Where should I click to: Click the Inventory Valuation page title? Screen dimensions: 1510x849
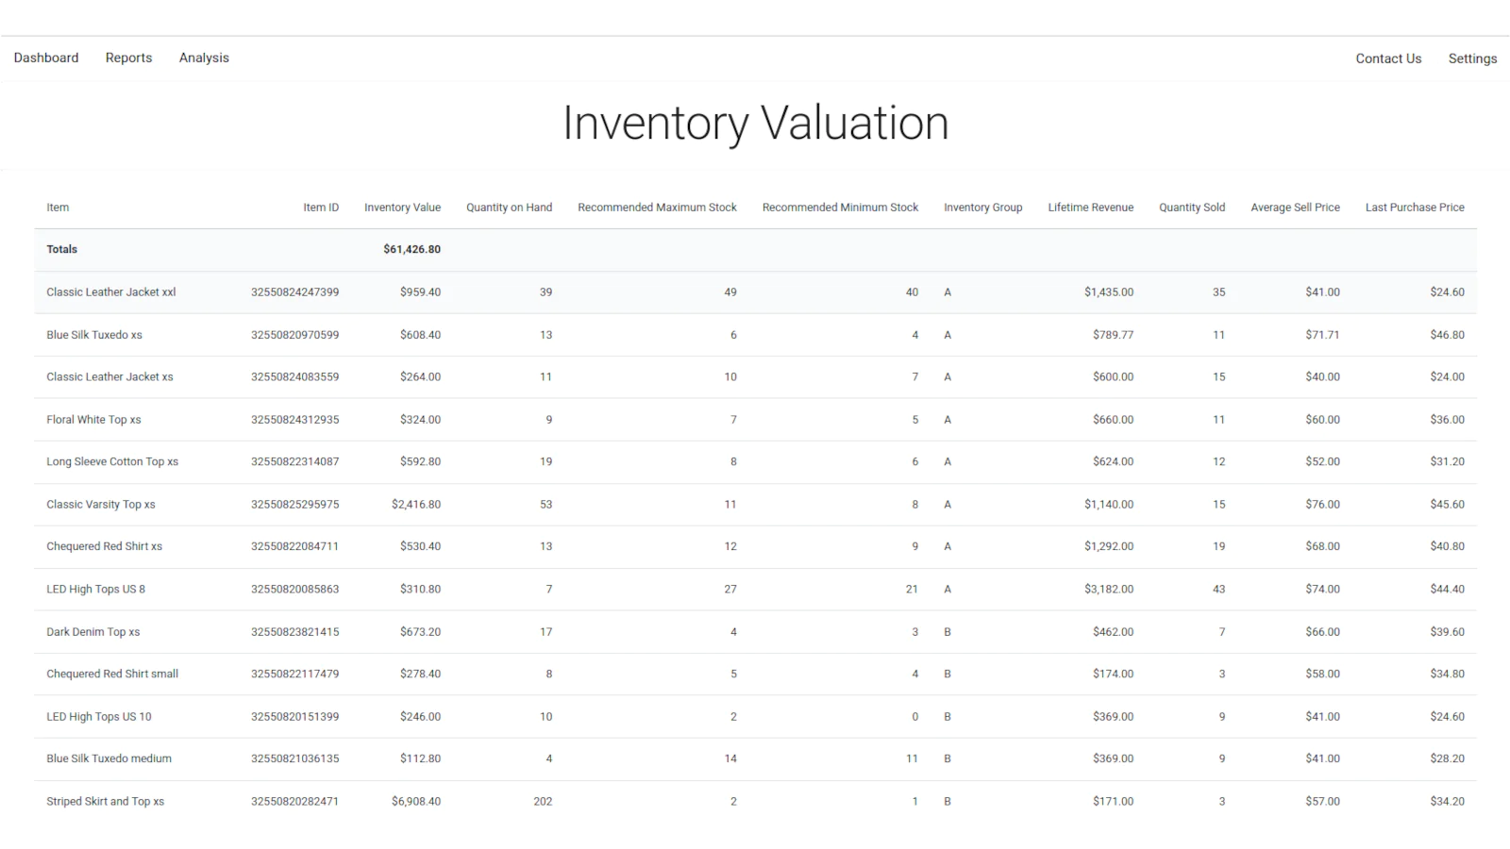pos(755,124)
